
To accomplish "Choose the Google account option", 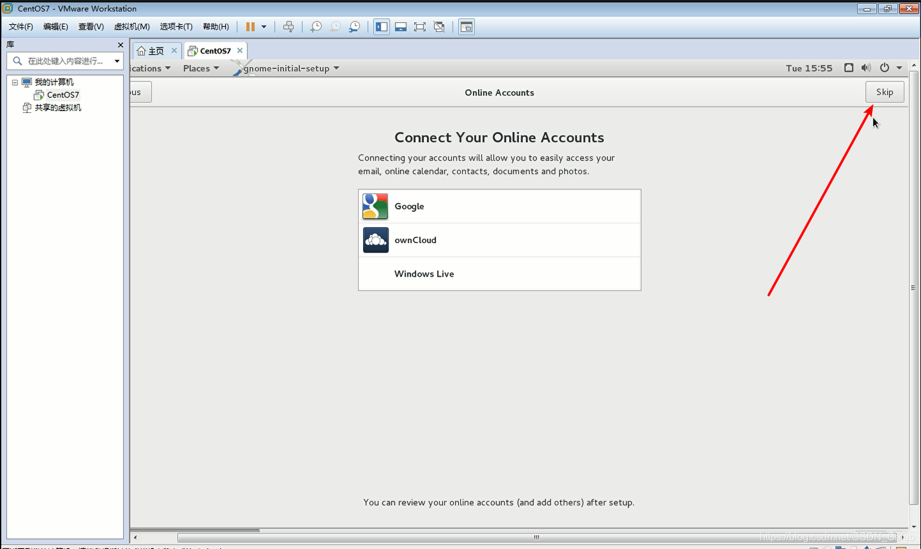I will (500, 206).
